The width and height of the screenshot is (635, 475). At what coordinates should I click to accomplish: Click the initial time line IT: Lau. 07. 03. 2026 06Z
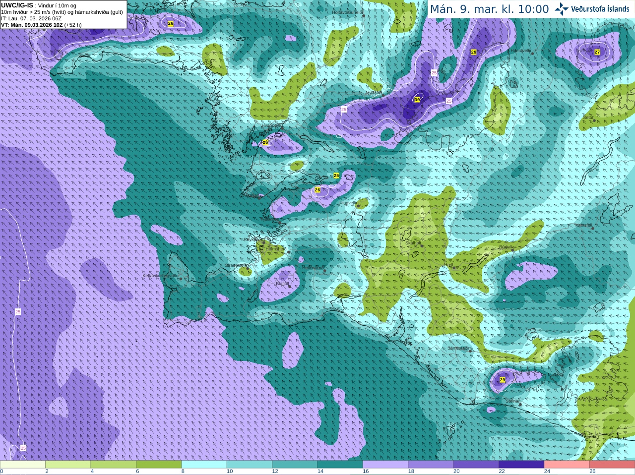point(31,18)
